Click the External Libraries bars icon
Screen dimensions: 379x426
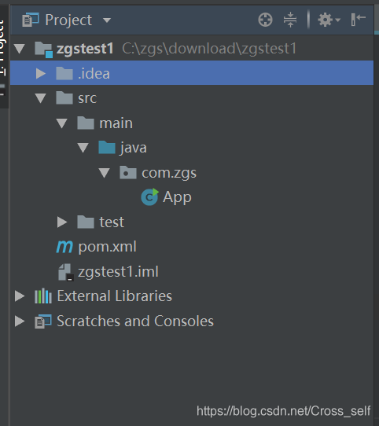tap(43, 296)
